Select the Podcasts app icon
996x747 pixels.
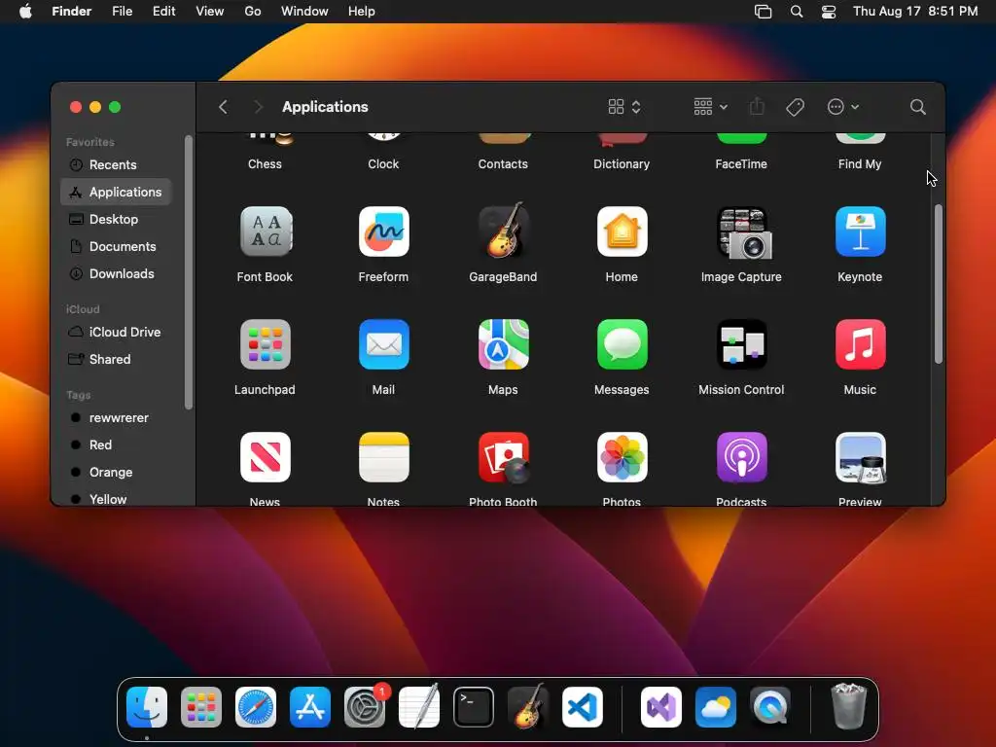click(741, 457)
